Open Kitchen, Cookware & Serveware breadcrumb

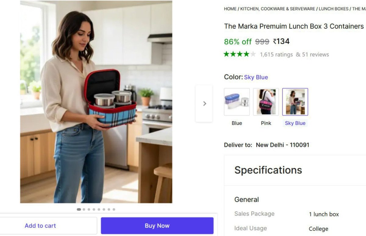pyautogui.click(x=278, y=9)
